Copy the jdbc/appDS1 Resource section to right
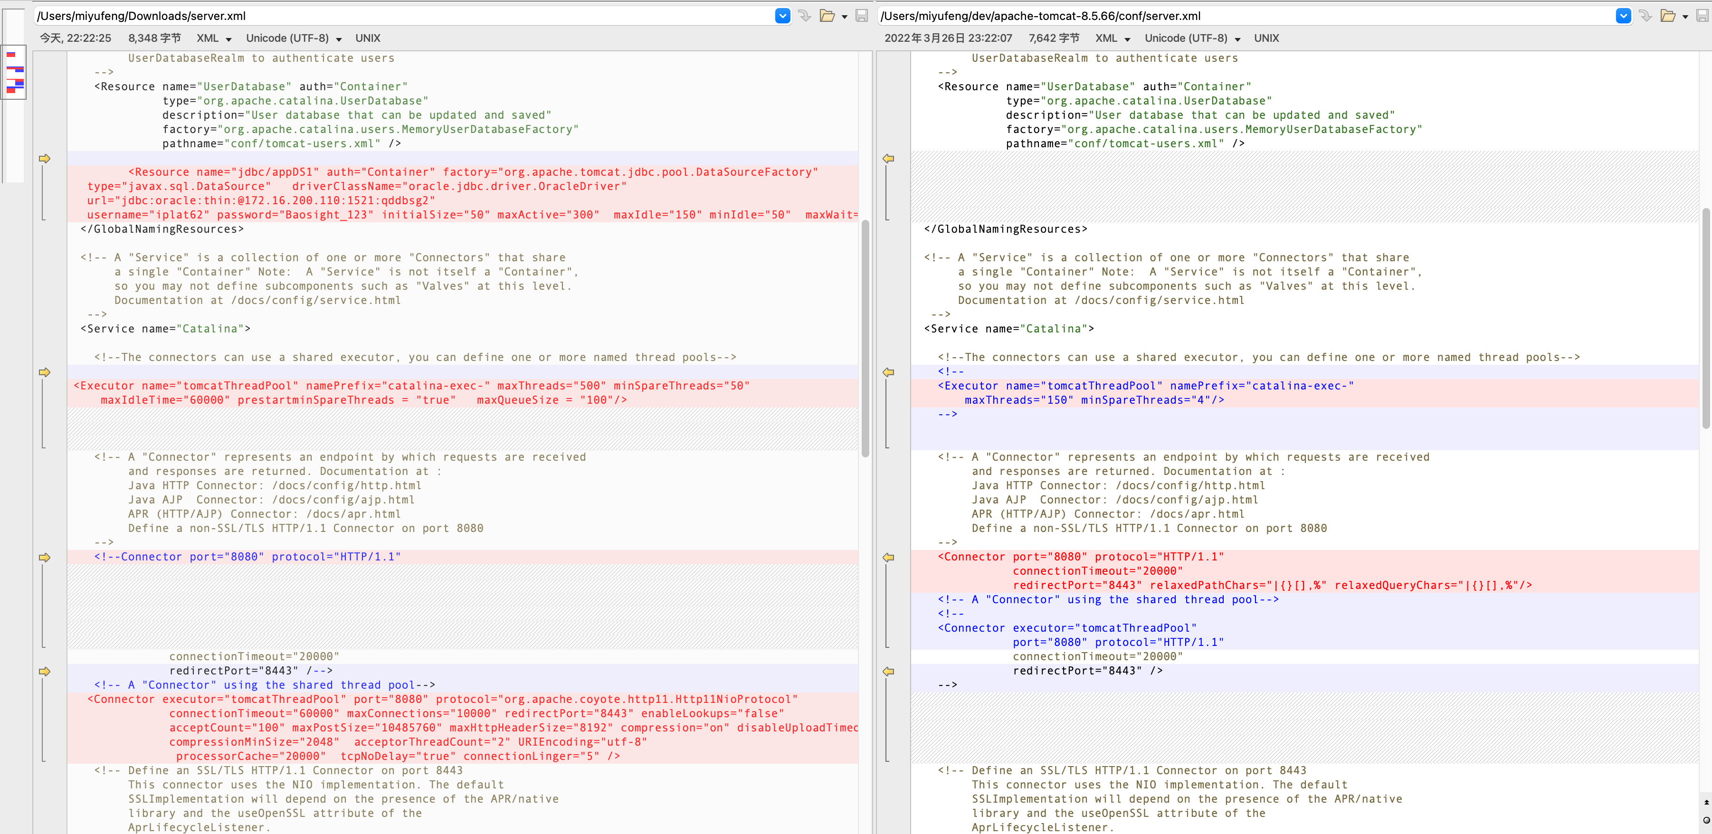Viewport: 1712px width, 834px height. pos(45,158)
